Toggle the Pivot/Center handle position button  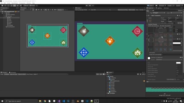[x=26, y=6]
